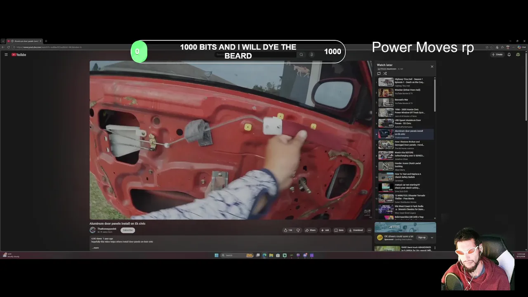Open options for RARE Semi truck ABANDONED video
This screenshot has height=297, width=528.
point(434,248)
